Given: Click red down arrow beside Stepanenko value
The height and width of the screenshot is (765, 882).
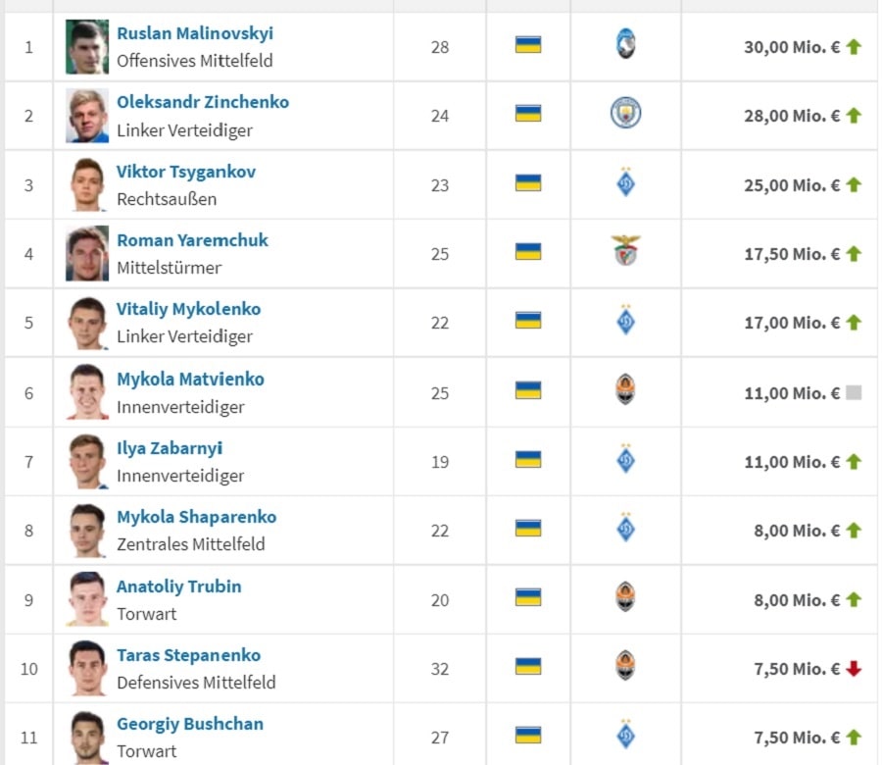Looking at the screenshot, I should 854,669.
